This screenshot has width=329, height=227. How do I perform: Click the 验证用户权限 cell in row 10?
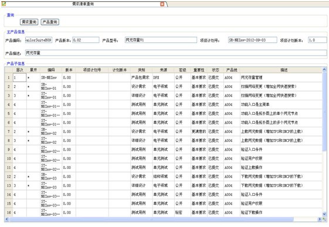(281, 158)
